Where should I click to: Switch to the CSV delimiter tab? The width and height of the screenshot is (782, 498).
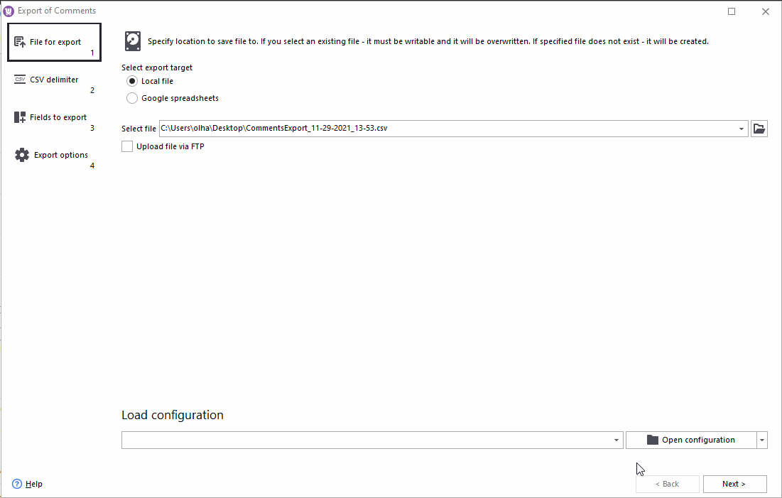[54, 80]
